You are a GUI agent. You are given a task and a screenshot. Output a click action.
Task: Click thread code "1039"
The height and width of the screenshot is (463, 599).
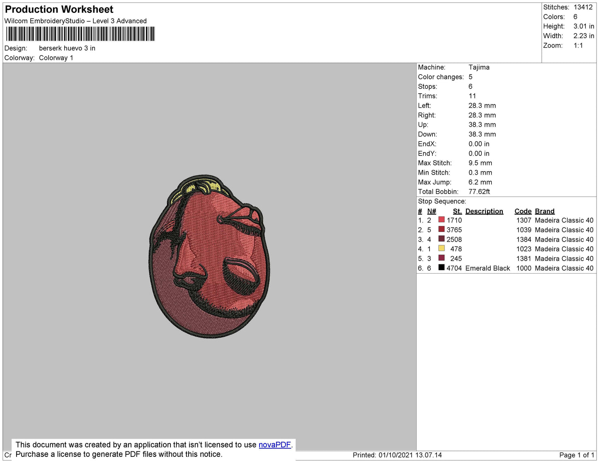[524, 230]
